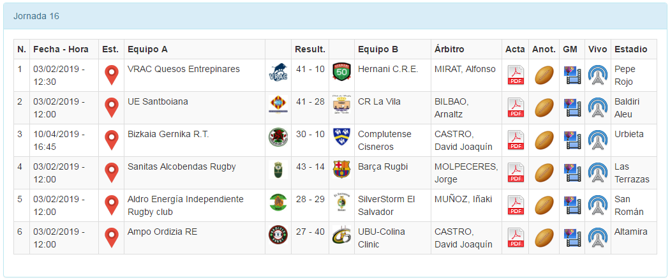
Task: Click the map pin for UE Santboiana match
Action: pos(112,108)
